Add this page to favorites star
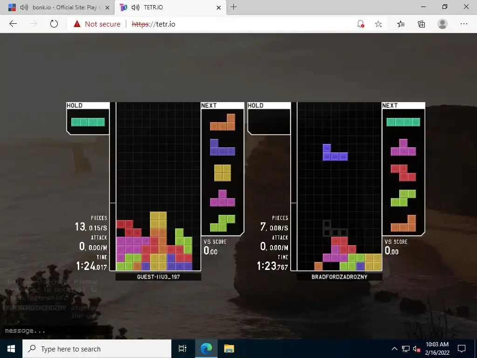The height and width of the screenshot is (358, 477). coord(378,24)
